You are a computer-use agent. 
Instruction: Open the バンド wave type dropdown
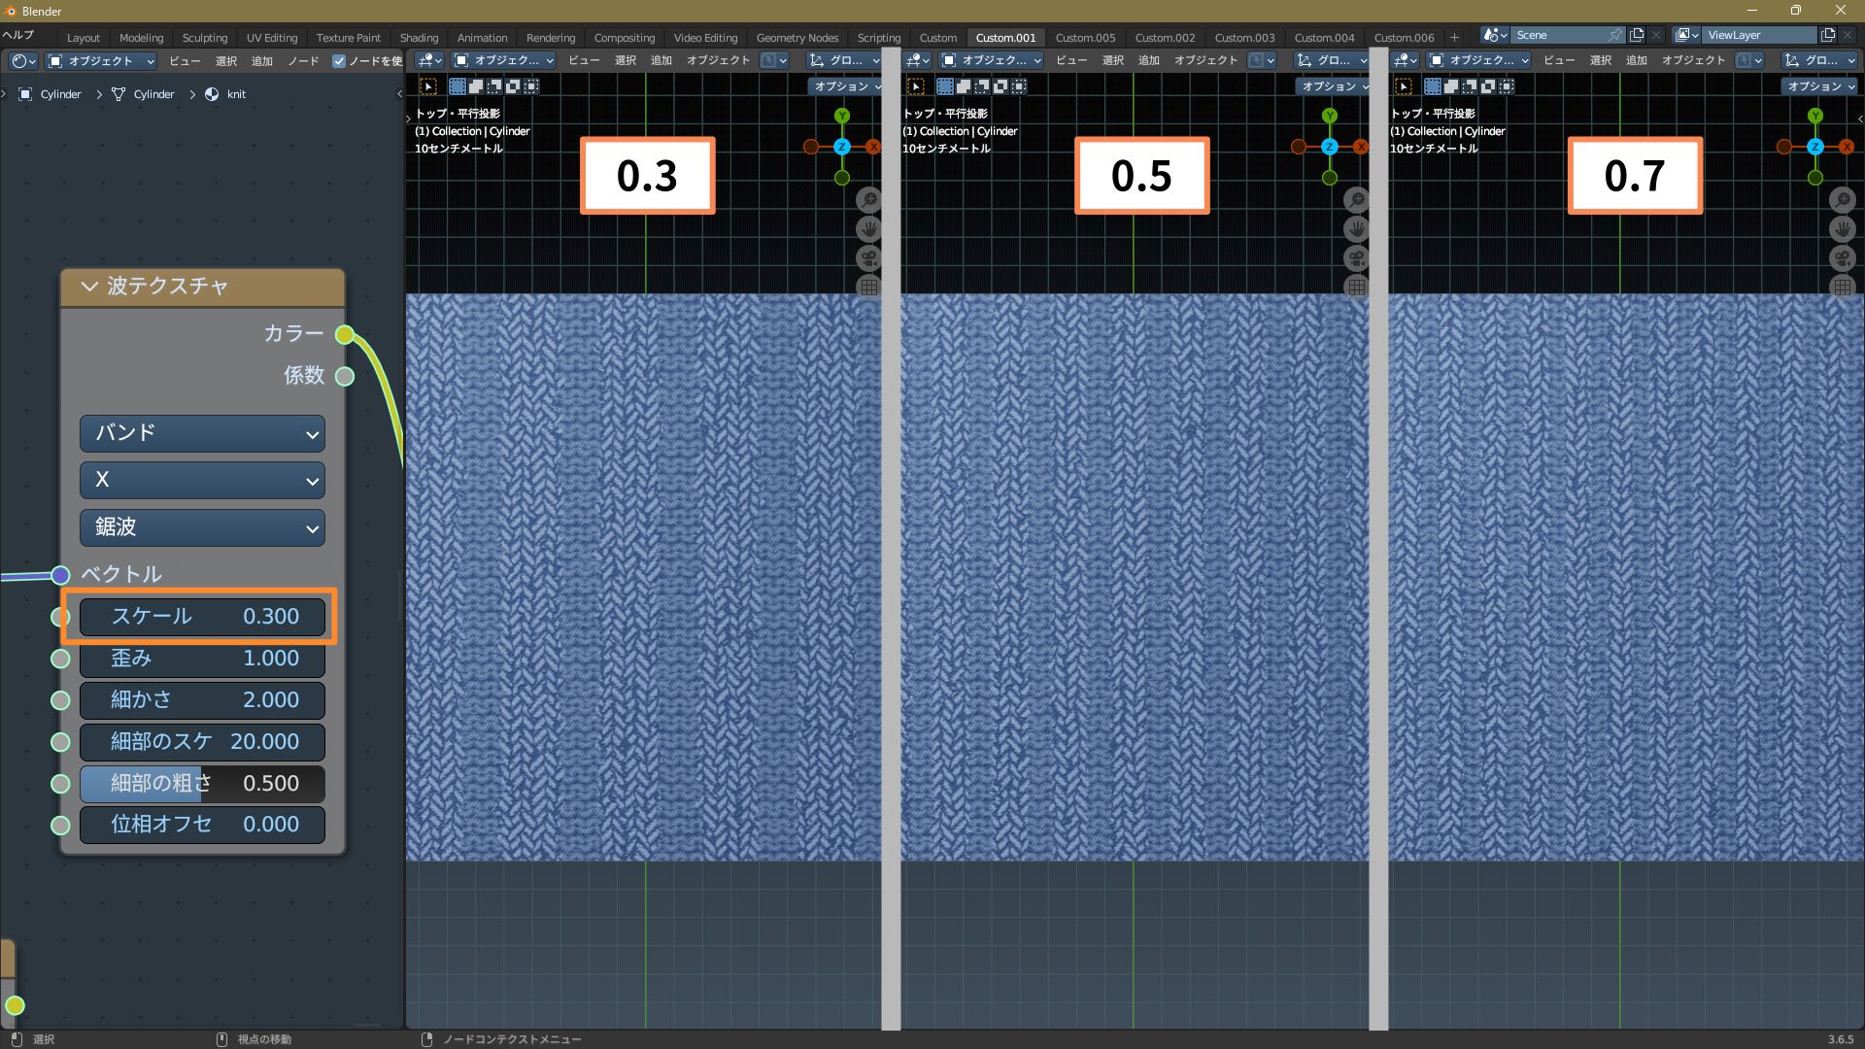[202, 433]
